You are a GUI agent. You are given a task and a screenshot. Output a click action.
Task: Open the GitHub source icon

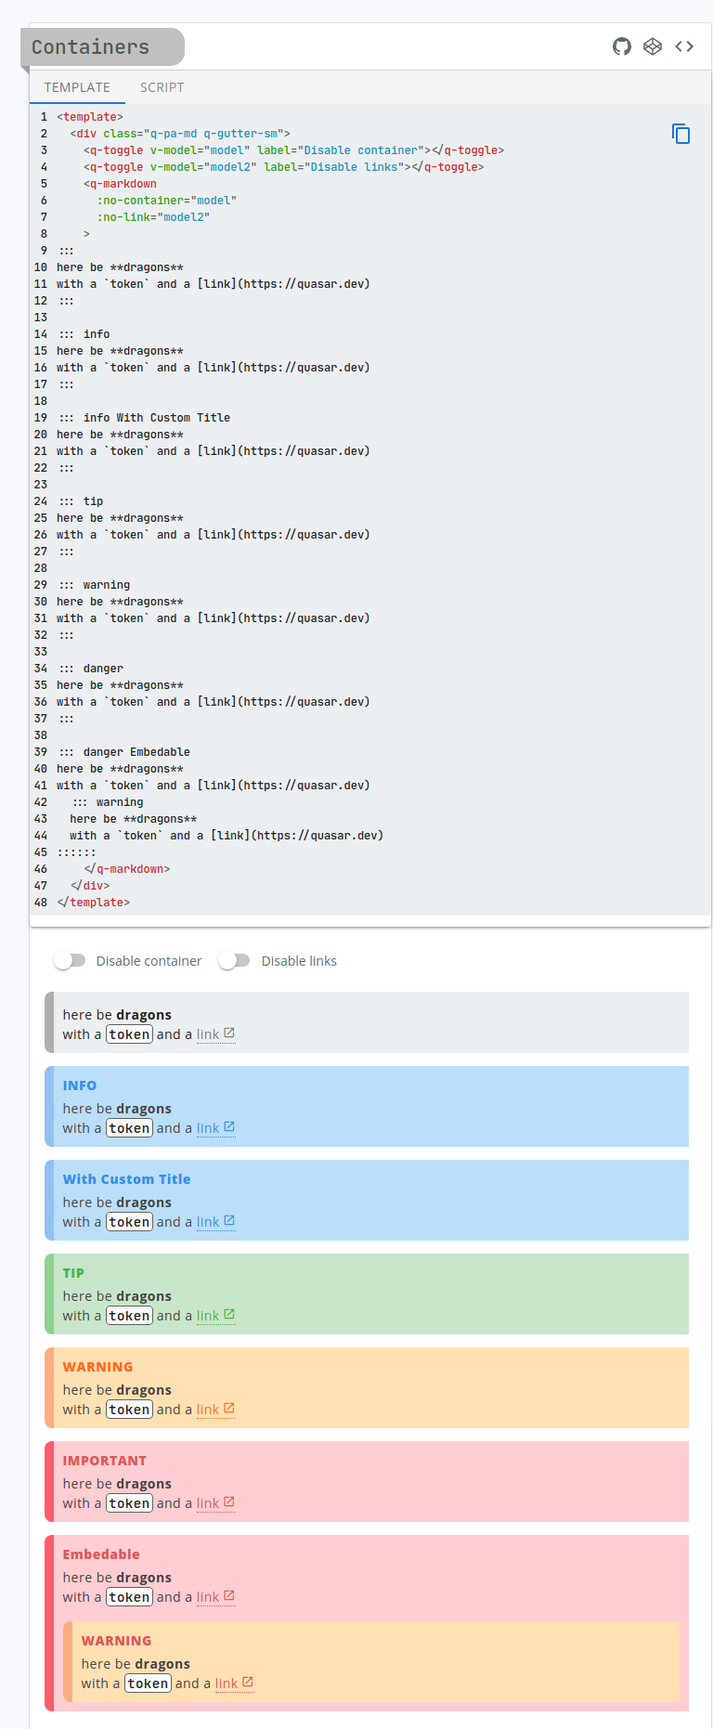coord(622,46)
